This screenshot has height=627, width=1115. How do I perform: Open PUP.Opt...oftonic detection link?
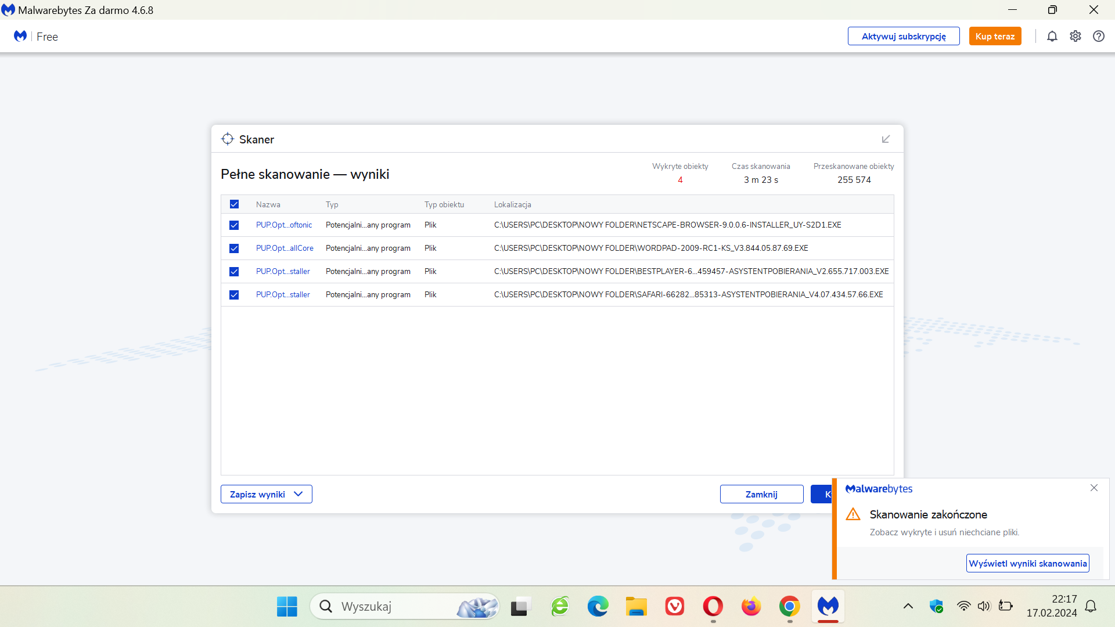click(x=284, y=225)
